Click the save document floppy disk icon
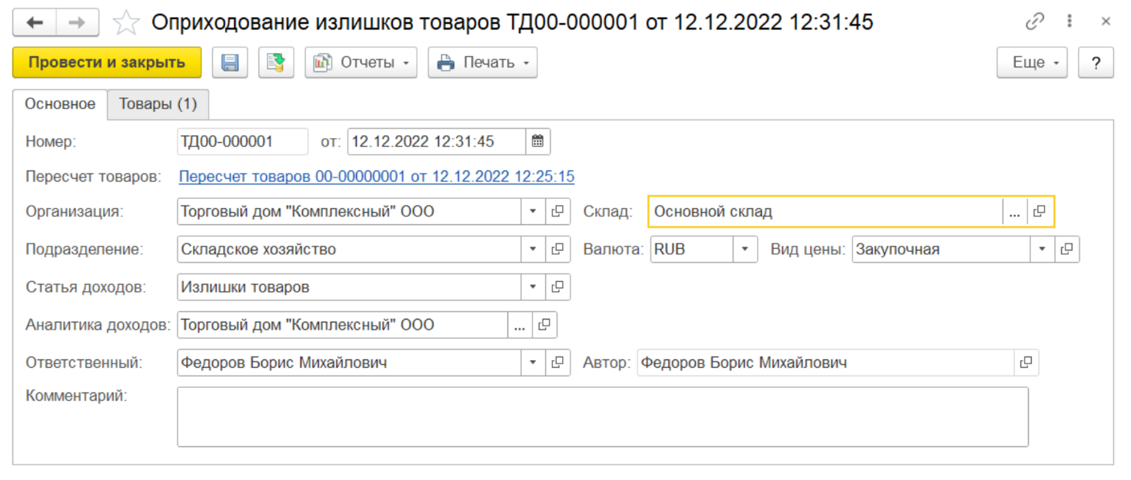The height and width of the screenshot is (480, 1131). click(230, 63)
